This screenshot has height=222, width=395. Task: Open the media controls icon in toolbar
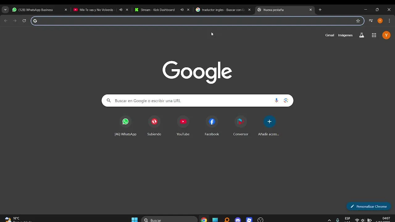point(371,21)
